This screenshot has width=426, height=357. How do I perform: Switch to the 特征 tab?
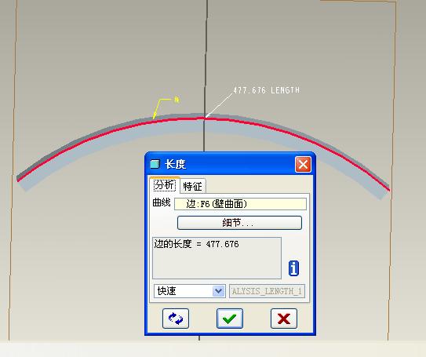pos(192,187)
